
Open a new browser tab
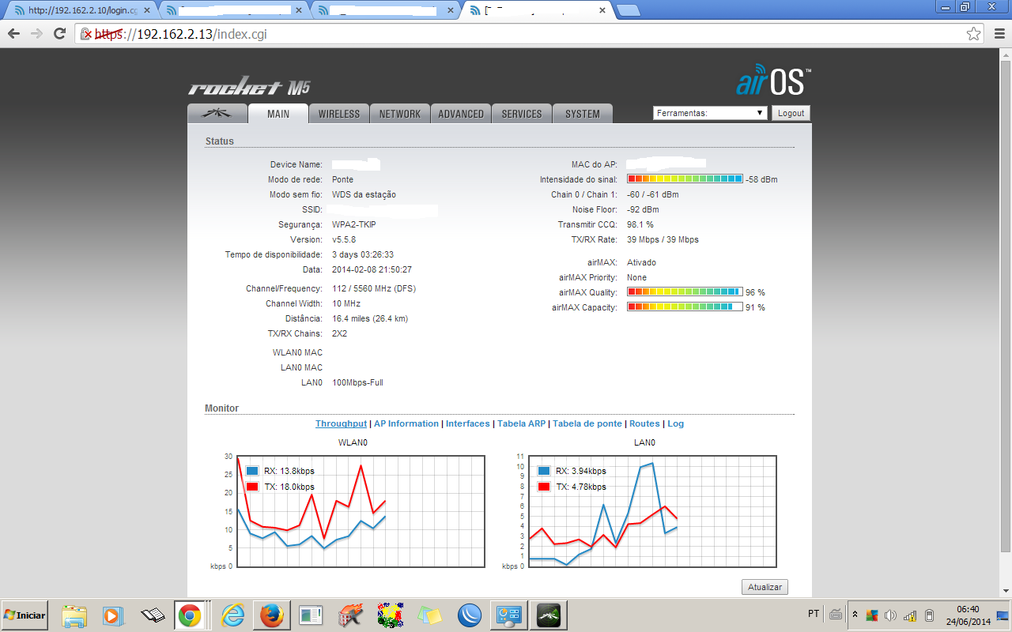pos(628,10)
